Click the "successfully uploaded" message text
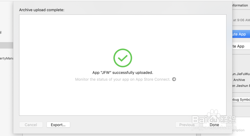Image resolution: width=250 pixels, height=136 pixels. [122, 72]
